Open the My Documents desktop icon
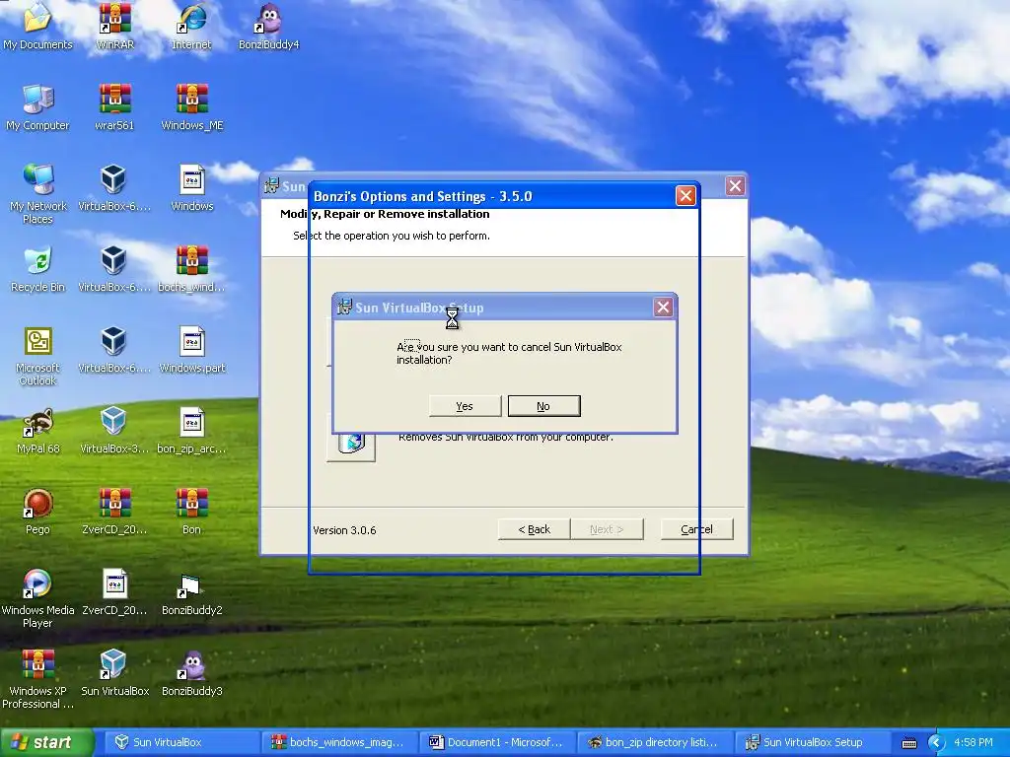The image size is (1010, 757). click(x=37, y=27)
